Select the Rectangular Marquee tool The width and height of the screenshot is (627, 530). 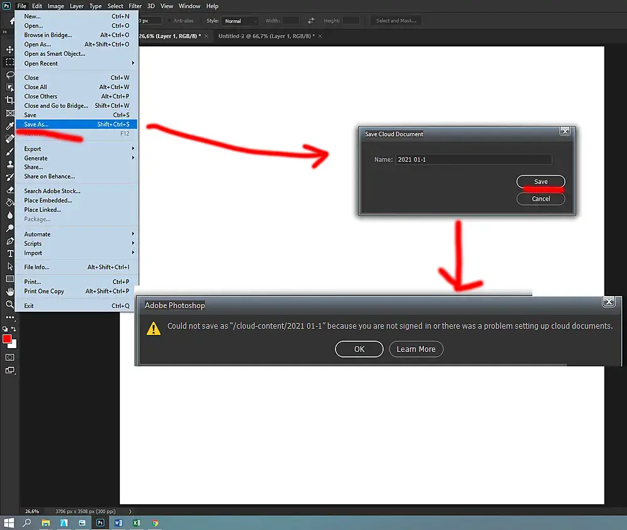(9, 62)
